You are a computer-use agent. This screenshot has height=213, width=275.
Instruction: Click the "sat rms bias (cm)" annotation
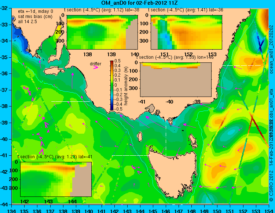point(35,17)
